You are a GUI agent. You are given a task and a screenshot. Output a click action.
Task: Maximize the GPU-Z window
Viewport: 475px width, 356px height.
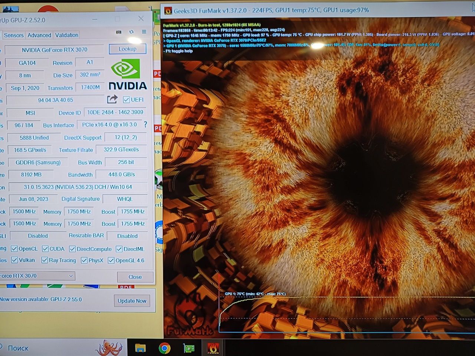coord(118,19)
